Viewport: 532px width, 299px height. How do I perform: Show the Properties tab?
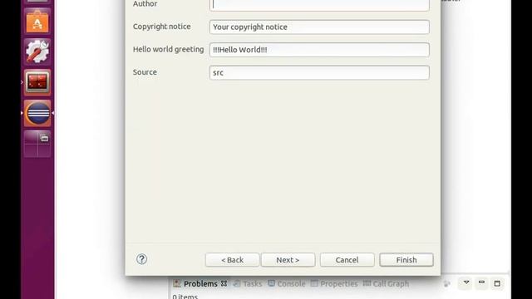[x=334, y=284]
